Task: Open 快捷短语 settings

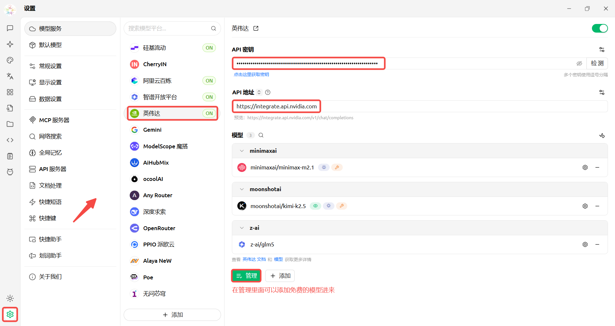Action: 70,202
